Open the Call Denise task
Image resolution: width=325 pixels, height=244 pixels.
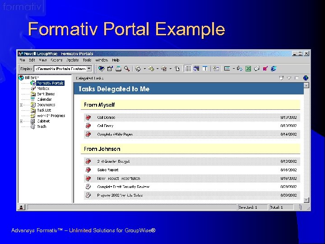pyautogui.click(x=106, y=117)
